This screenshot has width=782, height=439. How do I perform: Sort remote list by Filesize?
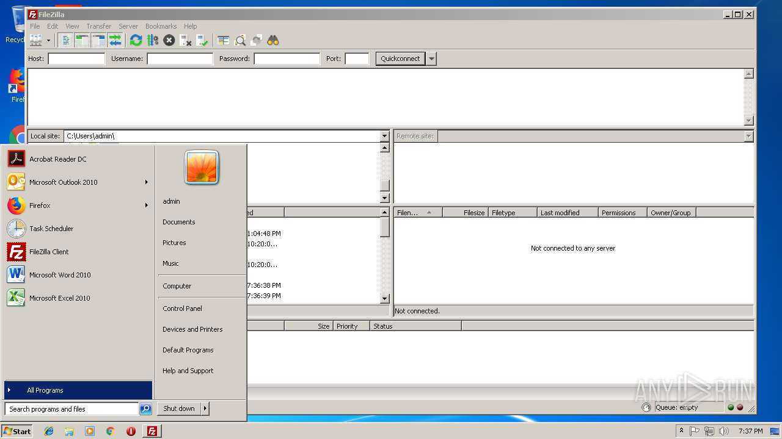[x=464, y=213]
